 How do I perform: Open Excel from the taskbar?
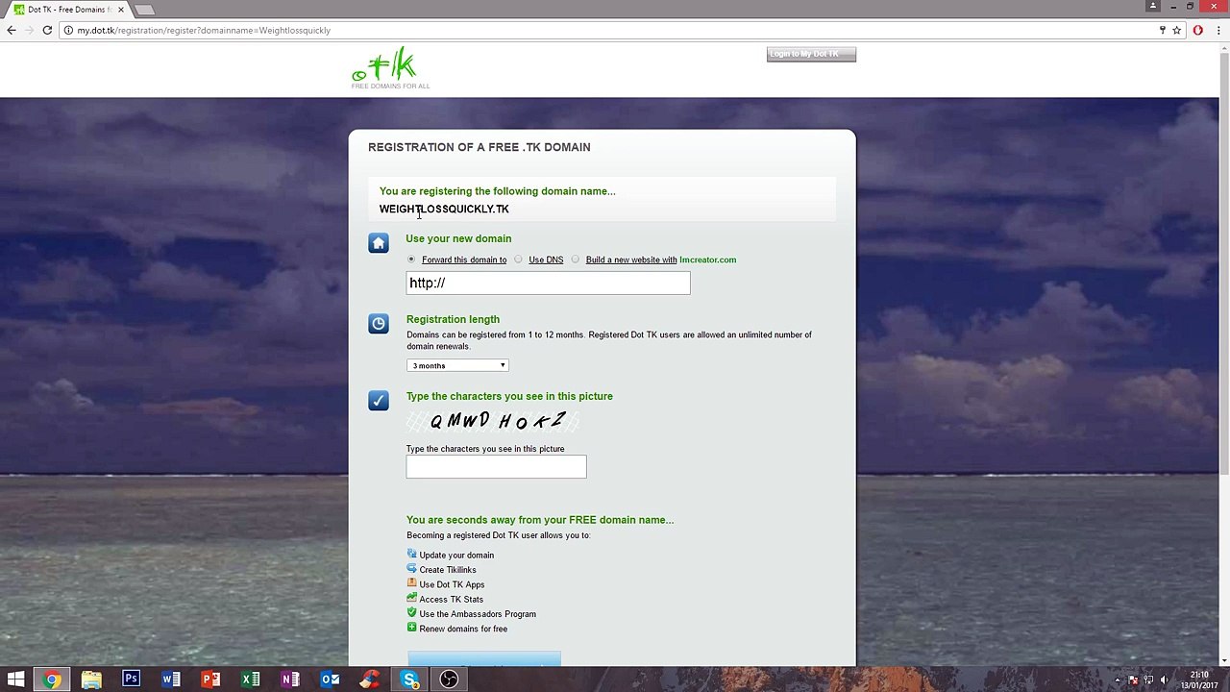pyautogui.click(x=251, y=680)
